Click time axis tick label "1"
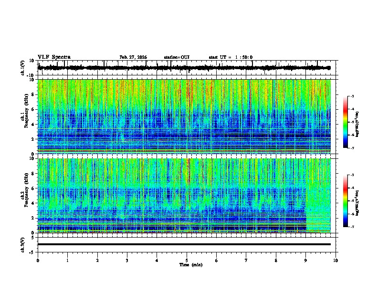This screenshot has width=378, height=292. pyautogui.click(x=67, y=261)
